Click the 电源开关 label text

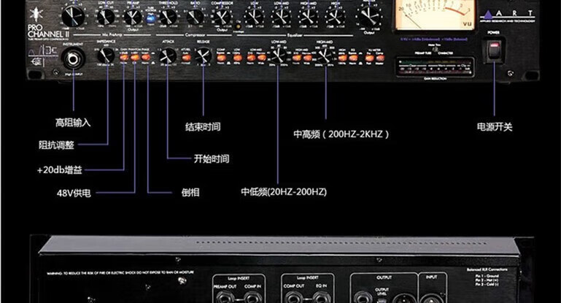click(x=494, y=126)
